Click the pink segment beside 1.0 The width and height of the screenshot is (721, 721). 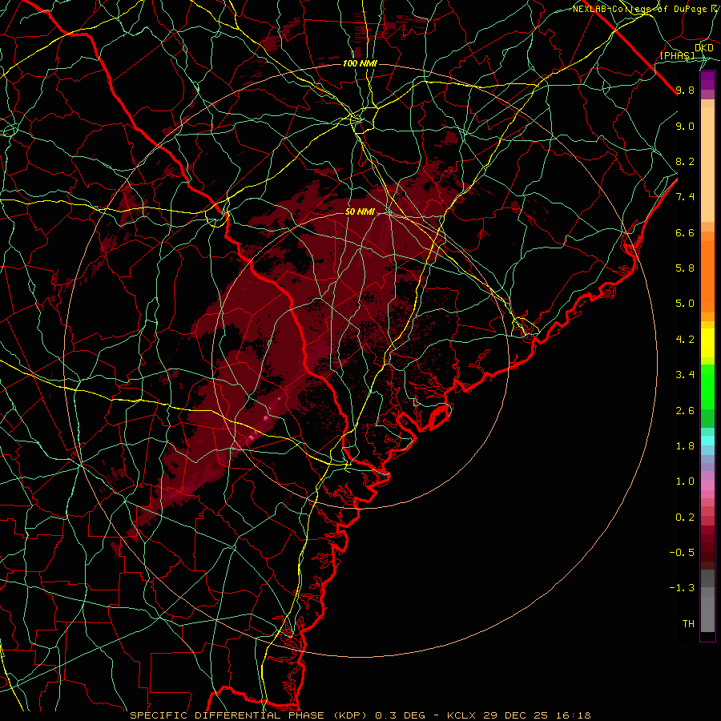click(707, 485)
